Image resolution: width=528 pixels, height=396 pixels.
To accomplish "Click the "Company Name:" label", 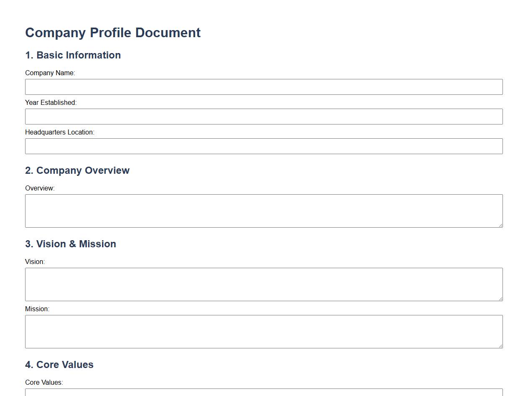I will pos(50,73).
